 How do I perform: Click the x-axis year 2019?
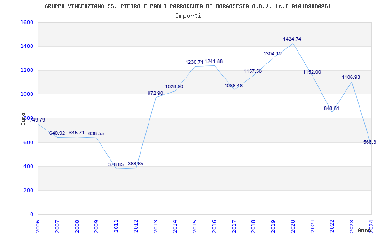pyautogui.click(x=273, y=226)
